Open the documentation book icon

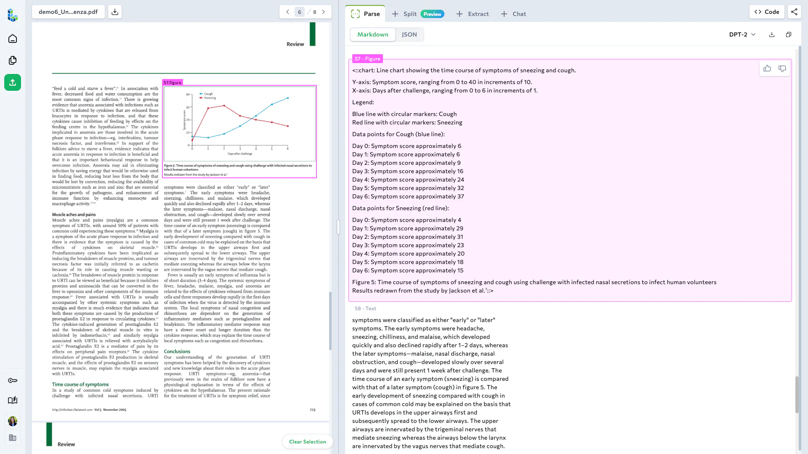click(x=13, y=400)
